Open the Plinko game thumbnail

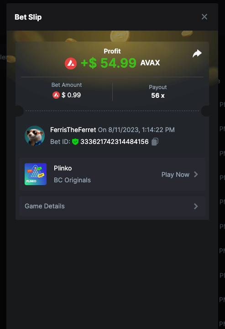click(x=36, y=174)
